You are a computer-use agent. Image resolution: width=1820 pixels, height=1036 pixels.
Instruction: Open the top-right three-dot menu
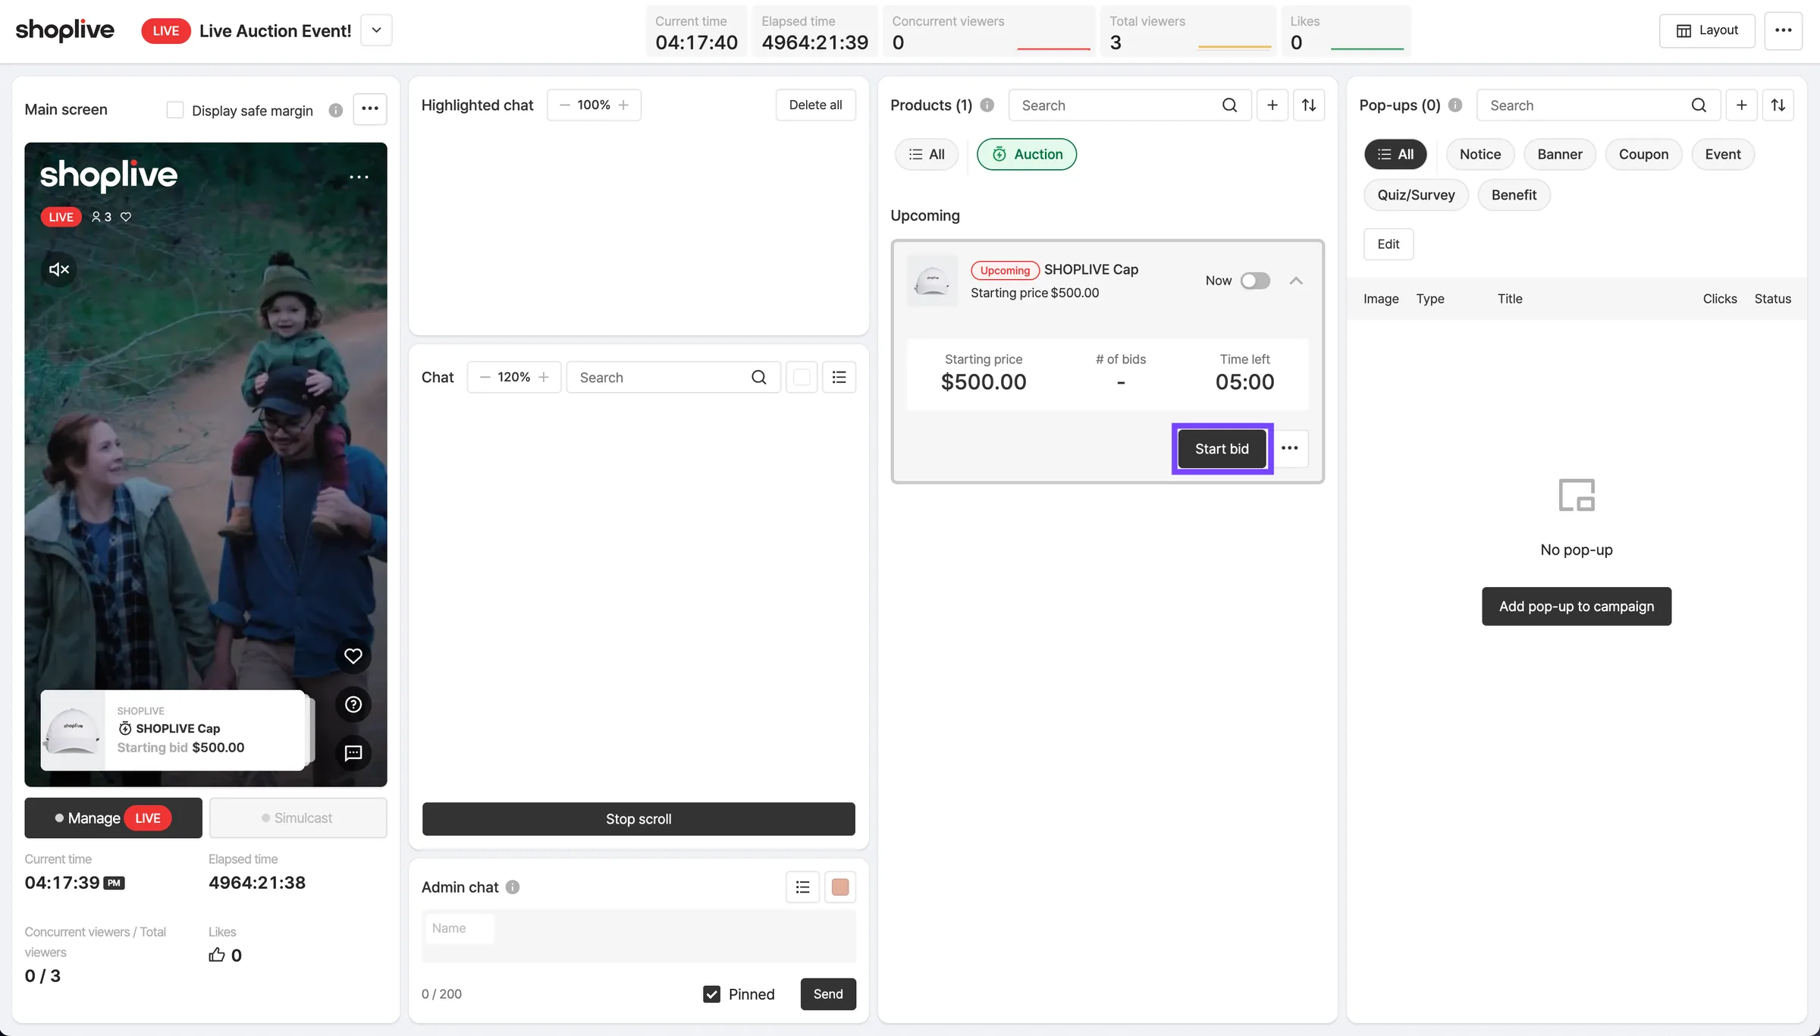(1783, 30)
